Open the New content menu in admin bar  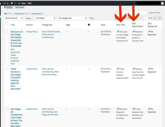tap(22, 3)
